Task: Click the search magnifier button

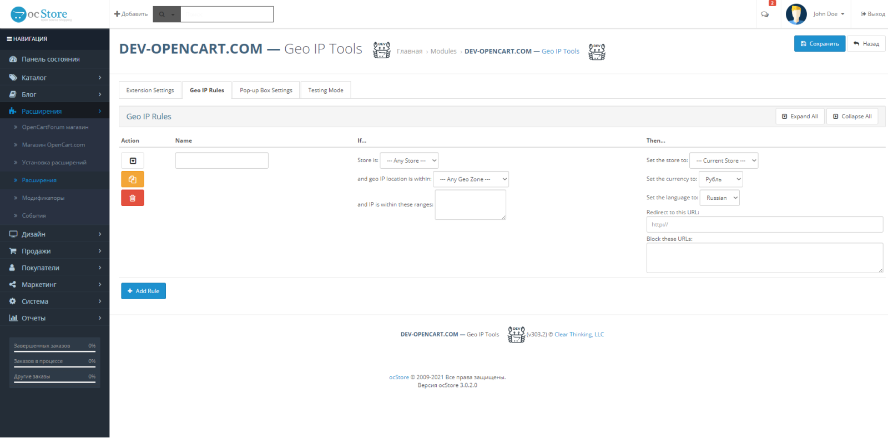Action: pos(162,14)
